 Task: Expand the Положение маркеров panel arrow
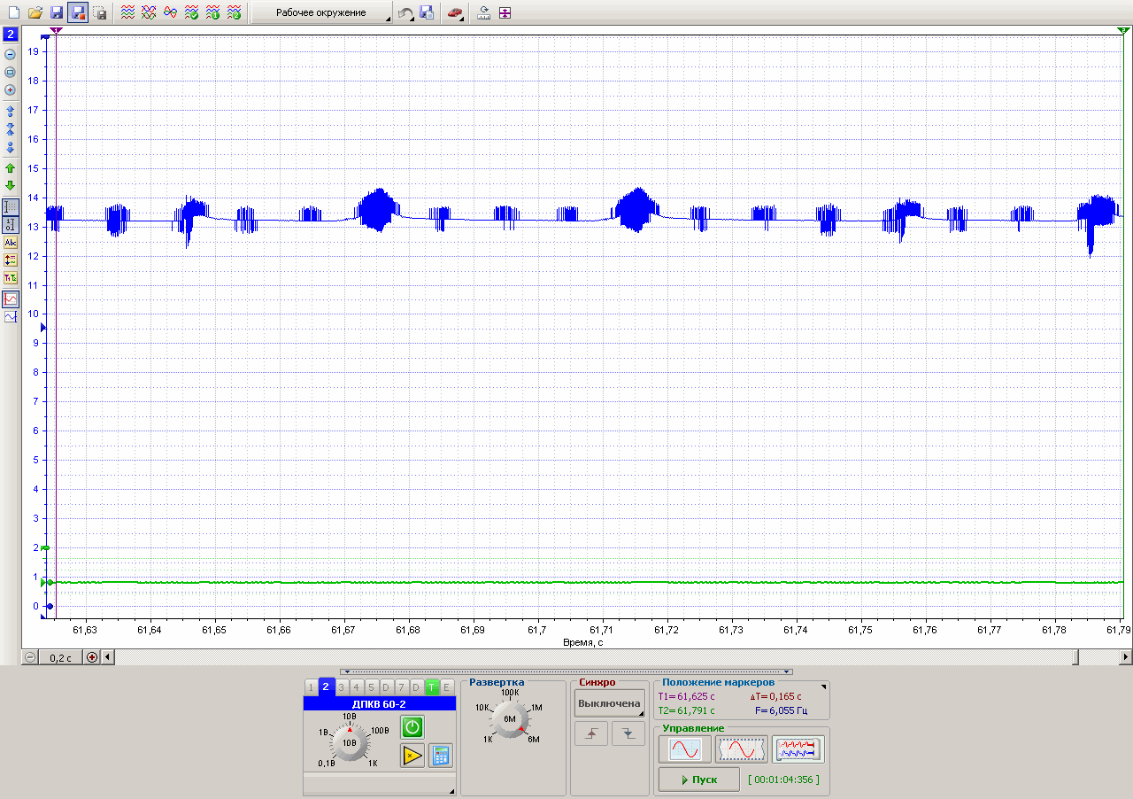pos(824,687)
